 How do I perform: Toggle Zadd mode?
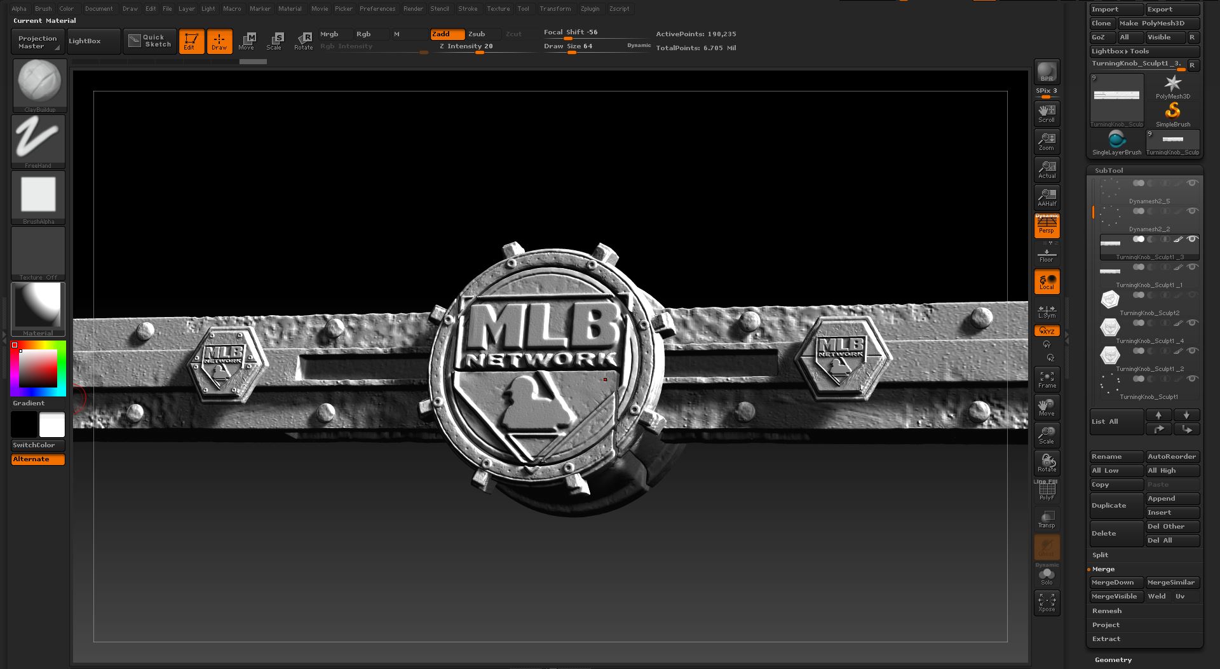[447, 34]
